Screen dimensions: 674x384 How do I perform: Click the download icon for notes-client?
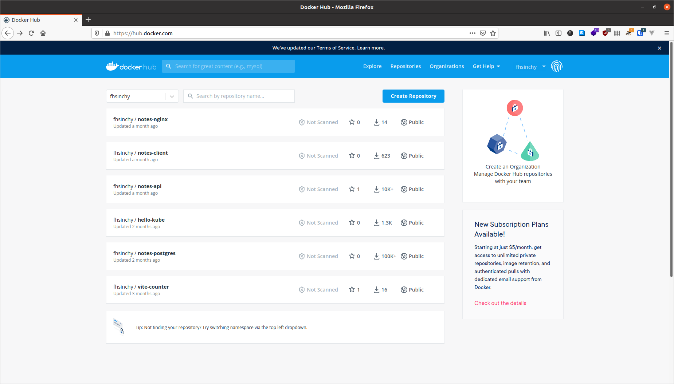click(x=376, y=156)
